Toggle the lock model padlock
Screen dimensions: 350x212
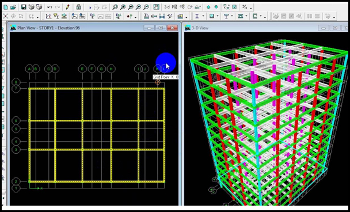tap(78, 7)
